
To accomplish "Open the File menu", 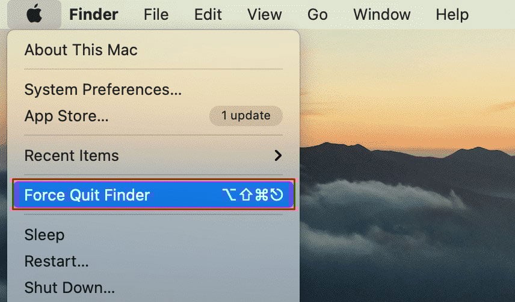I will coord(156,14).
